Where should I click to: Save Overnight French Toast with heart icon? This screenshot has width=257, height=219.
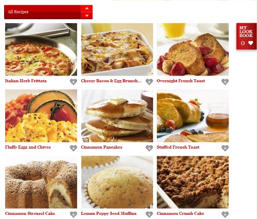[x=225, y=82]
